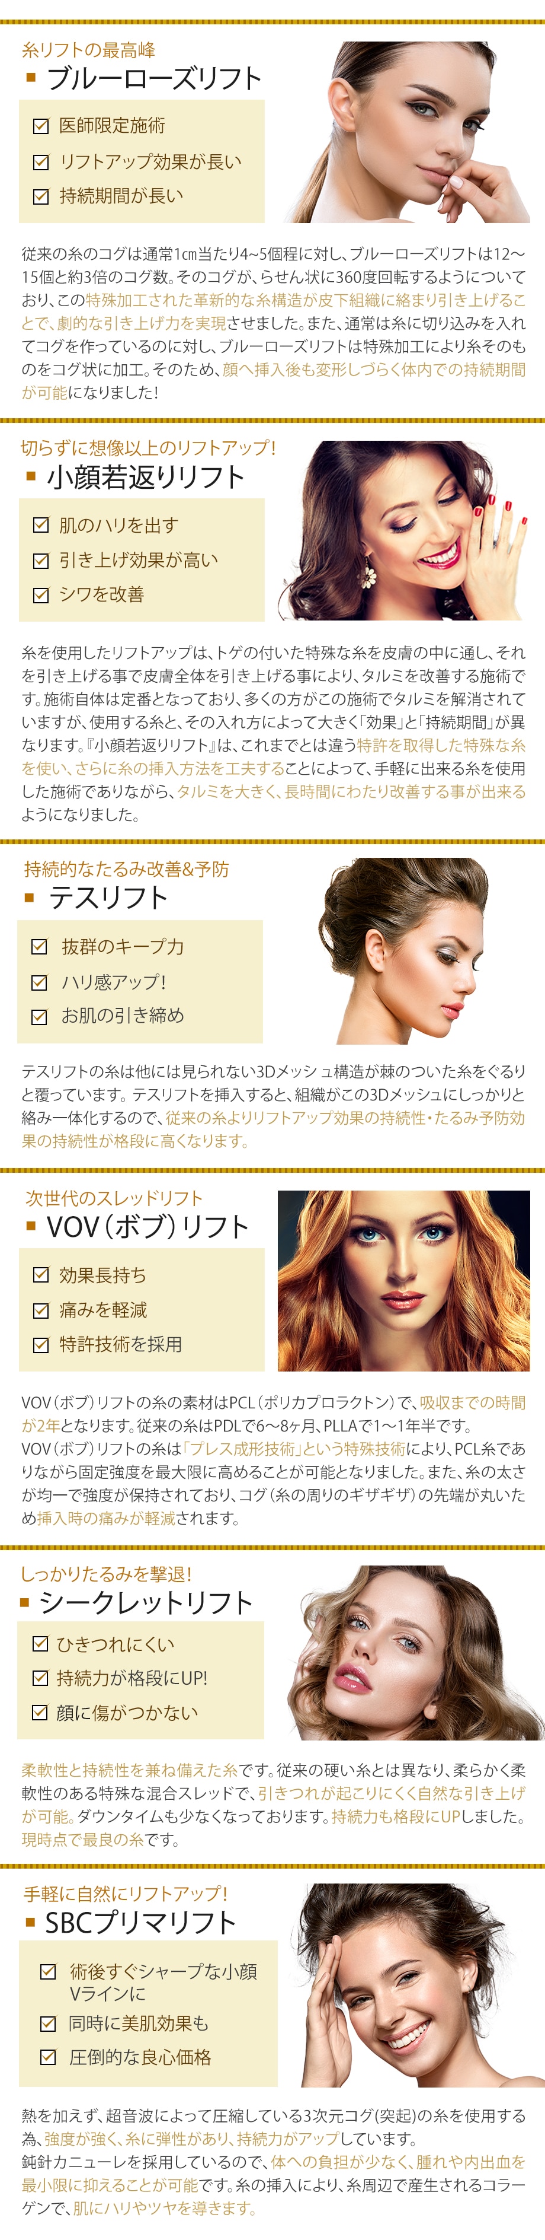Click the ひきつれにくい checkbox
This screenshot has height=2240, width=545.
tap(39, 1643)
